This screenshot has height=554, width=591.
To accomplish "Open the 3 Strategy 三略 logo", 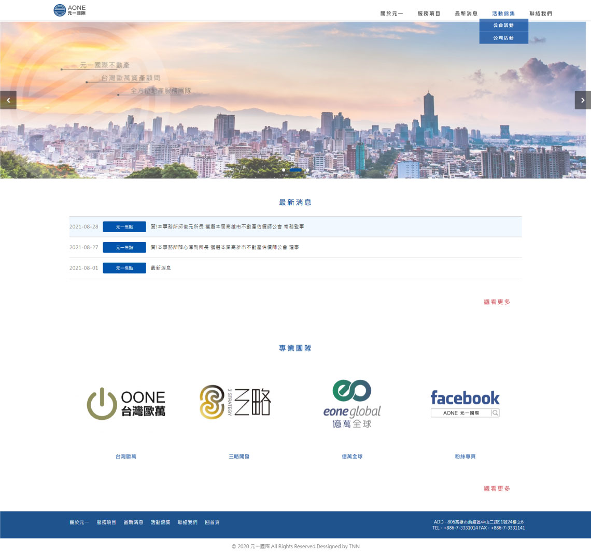I will 235,402.
